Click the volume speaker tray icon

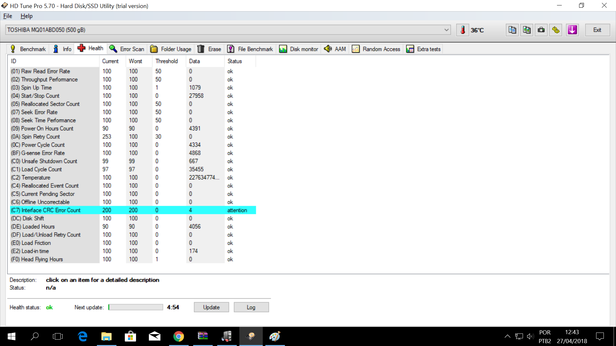(x=530, y=336)
